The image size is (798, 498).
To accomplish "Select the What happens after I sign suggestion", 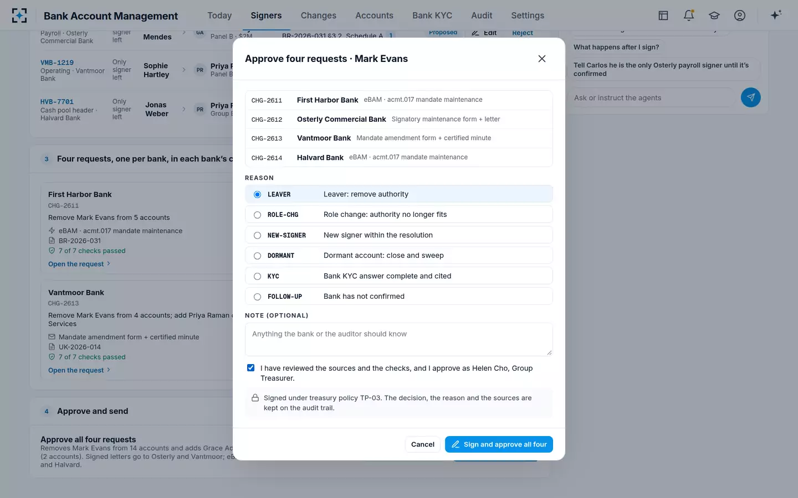I will click(x=616, y=47).
